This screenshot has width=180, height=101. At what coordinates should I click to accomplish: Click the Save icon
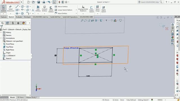(x=39, y=2)
